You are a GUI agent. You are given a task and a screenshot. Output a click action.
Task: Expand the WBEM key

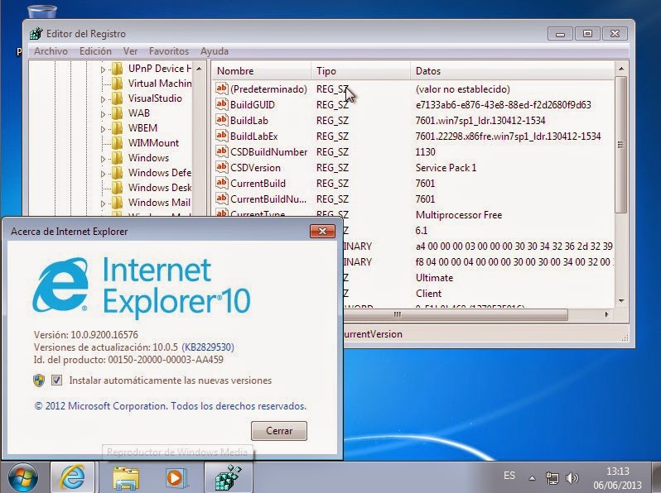[x=103, y=129]
